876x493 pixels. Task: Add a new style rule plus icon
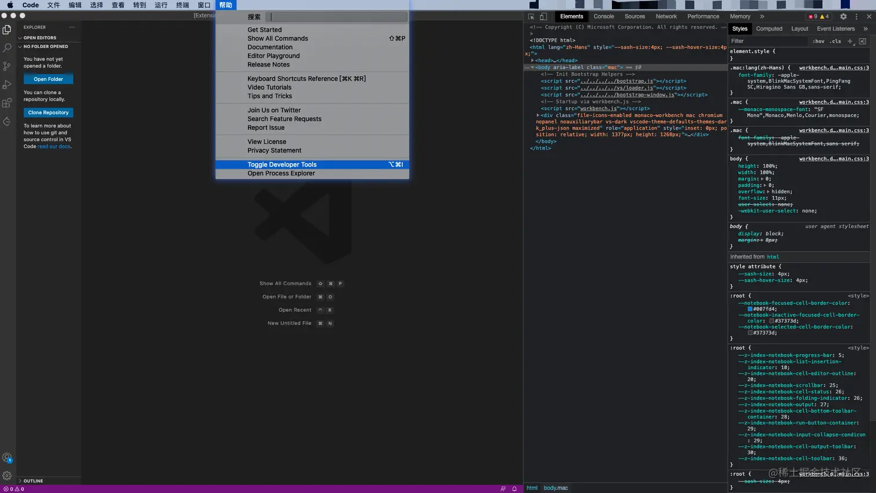pos(850,41)
